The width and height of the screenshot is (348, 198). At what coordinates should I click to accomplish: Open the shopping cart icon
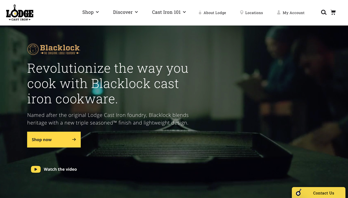point(333,12)
